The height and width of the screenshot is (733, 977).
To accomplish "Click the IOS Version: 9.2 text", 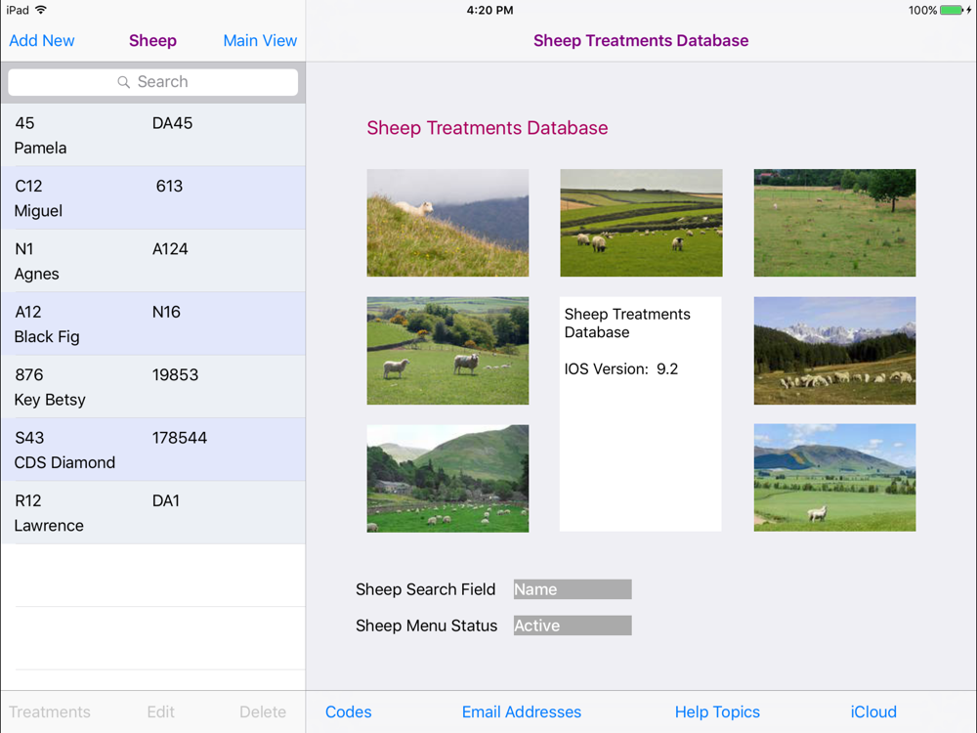I will click(x=621, y=369).
